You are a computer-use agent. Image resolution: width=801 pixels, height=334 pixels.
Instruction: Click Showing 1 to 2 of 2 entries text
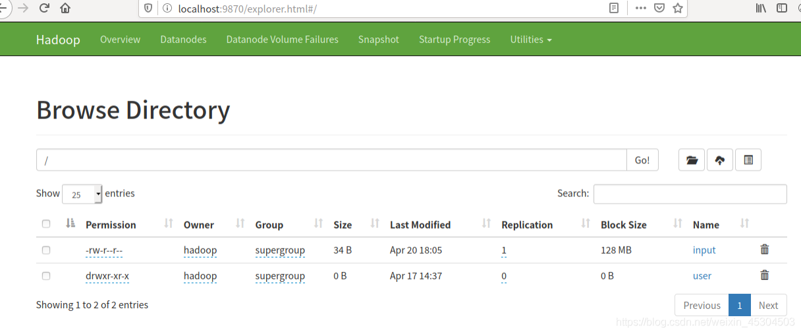tap(92, 305)
